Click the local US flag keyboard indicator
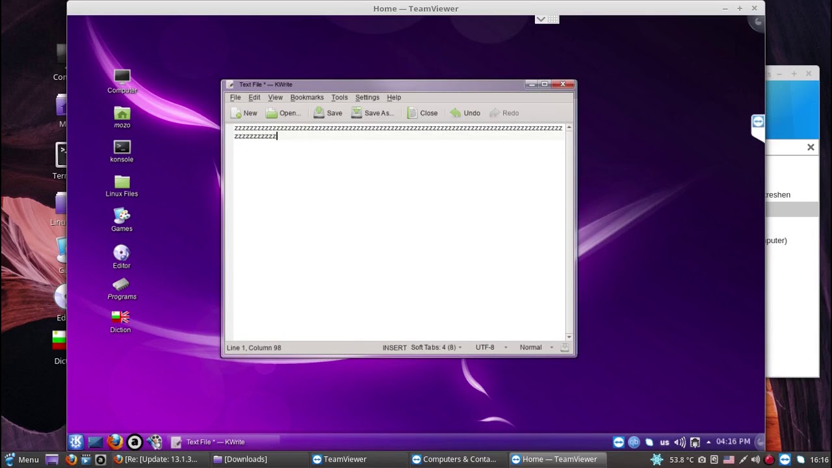Image resolution: width=832 pixels, height=468 pixels. tap(729, 460)
